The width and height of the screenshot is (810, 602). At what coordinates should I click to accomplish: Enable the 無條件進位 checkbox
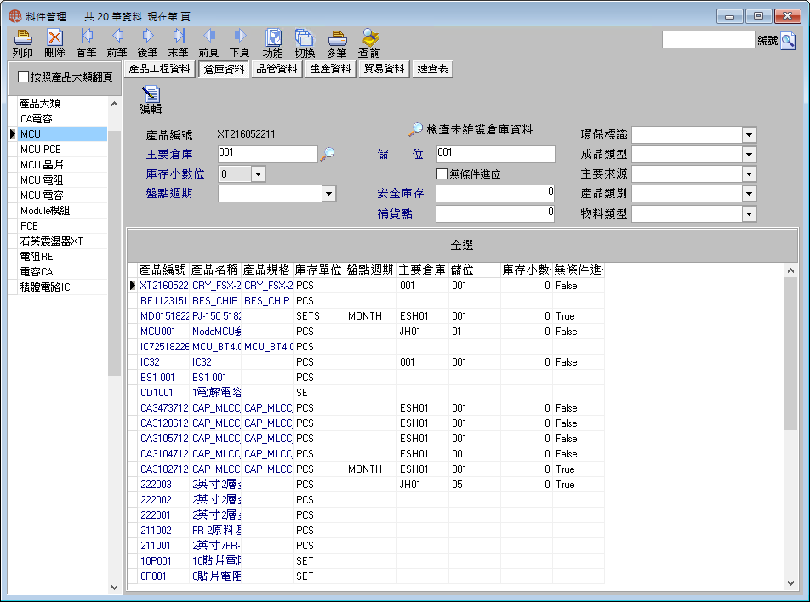pyautogui.click(x=442, y=174)
